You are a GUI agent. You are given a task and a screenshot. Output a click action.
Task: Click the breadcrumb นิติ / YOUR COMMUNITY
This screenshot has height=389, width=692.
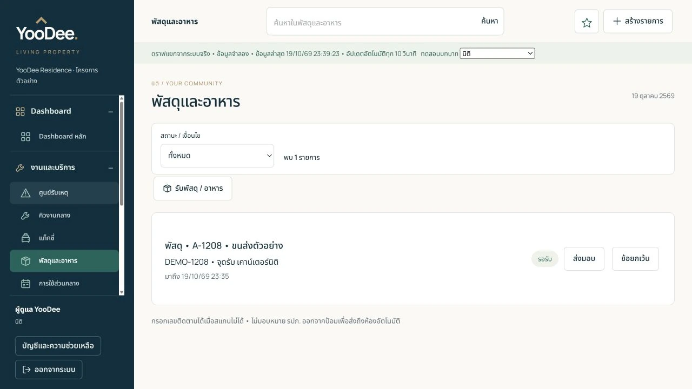(x=187, y=84)
